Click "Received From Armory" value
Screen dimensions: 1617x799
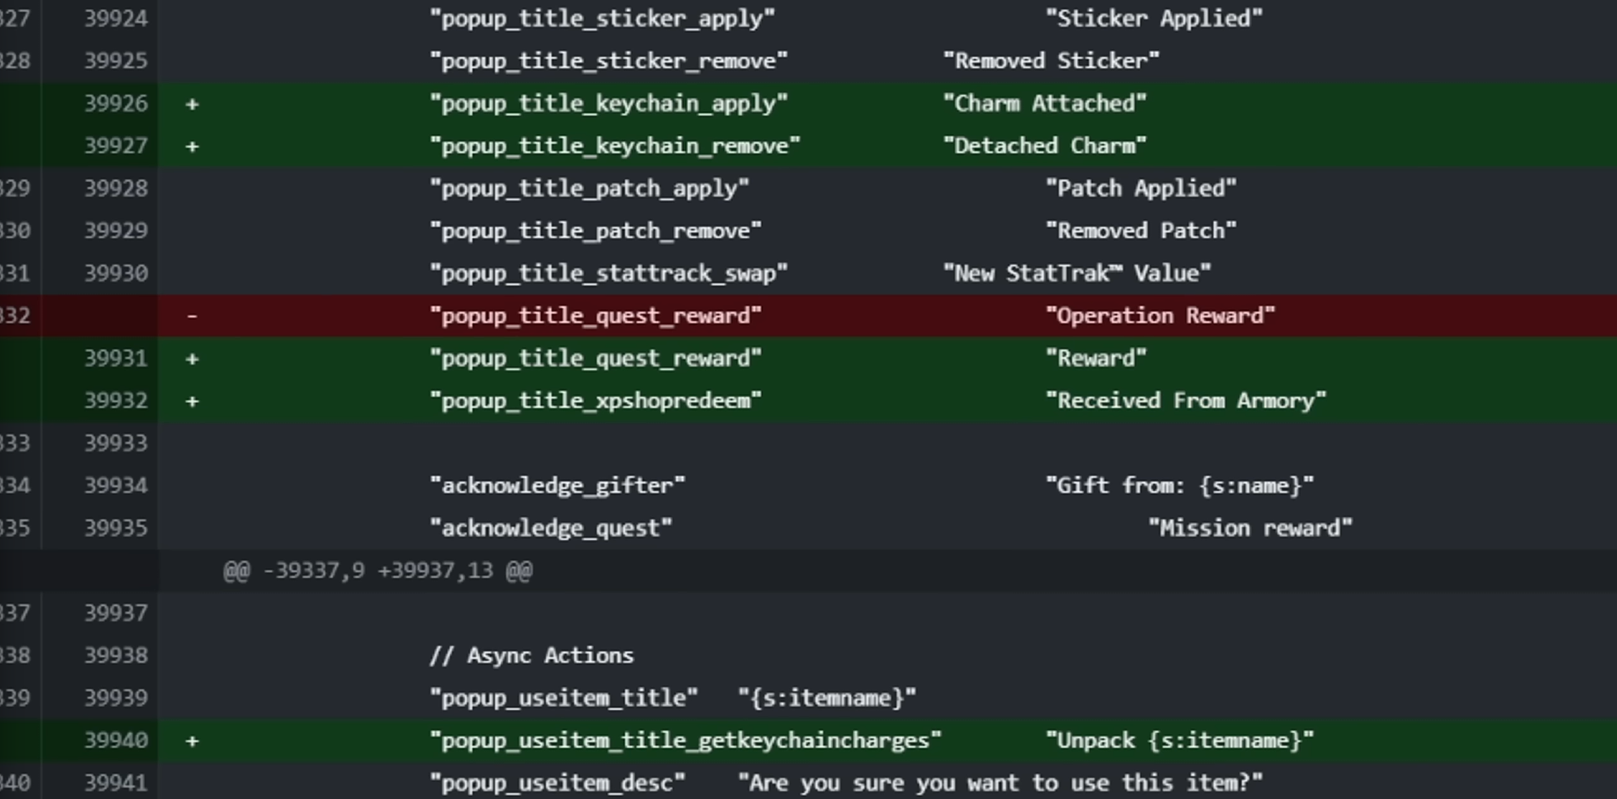[x=1186, y=400]
